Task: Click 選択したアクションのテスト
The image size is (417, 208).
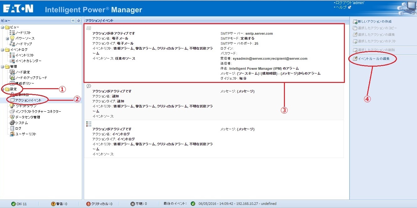Action: click(377, 41)
